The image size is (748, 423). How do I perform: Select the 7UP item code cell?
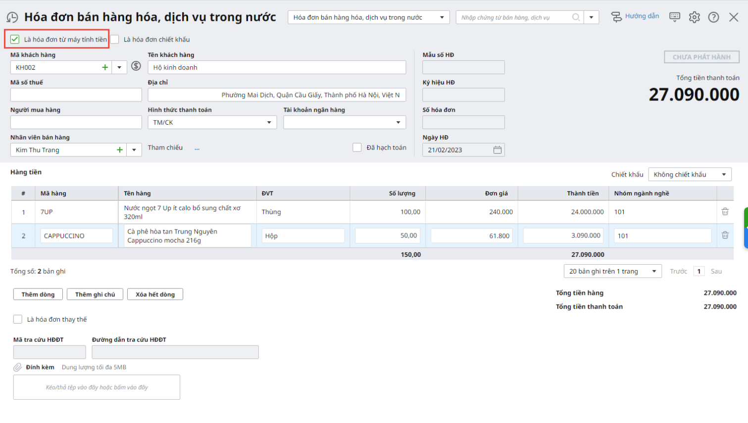tap(76, 212)
